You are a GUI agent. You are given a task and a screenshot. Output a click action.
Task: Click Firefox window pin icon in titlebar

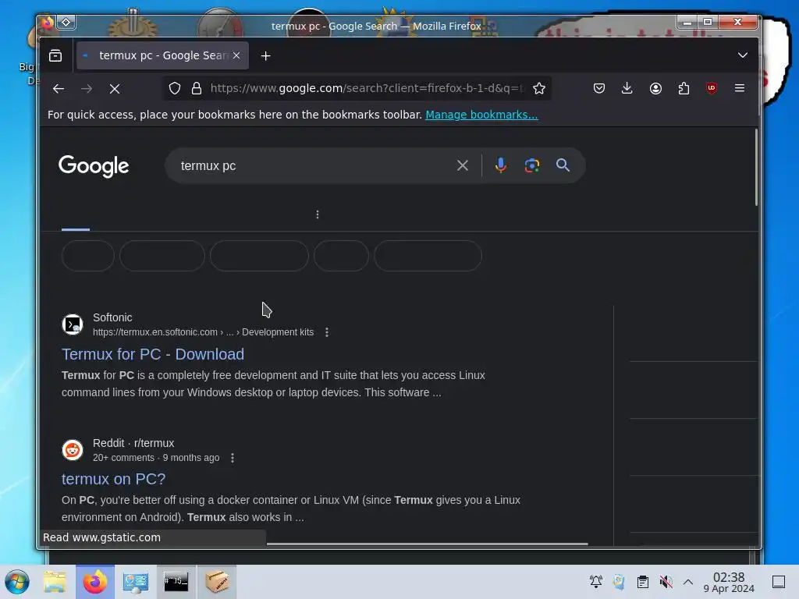66,23
